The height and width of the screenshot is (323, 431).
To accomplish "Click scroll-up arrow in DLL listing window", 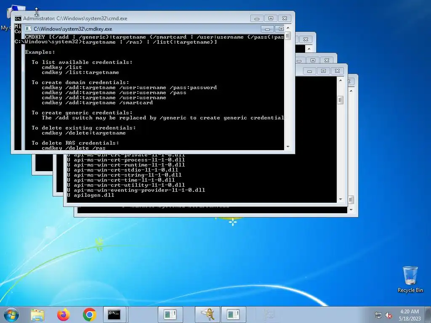I will 340,80.
